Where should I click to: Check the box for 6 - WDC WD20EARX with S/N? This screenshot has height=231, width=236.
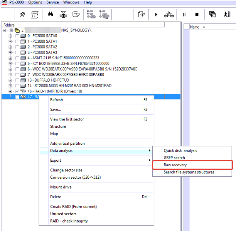[x=17, y=69]
